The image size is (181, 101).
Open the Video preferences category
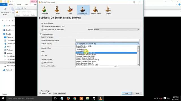tap(70, 10)
